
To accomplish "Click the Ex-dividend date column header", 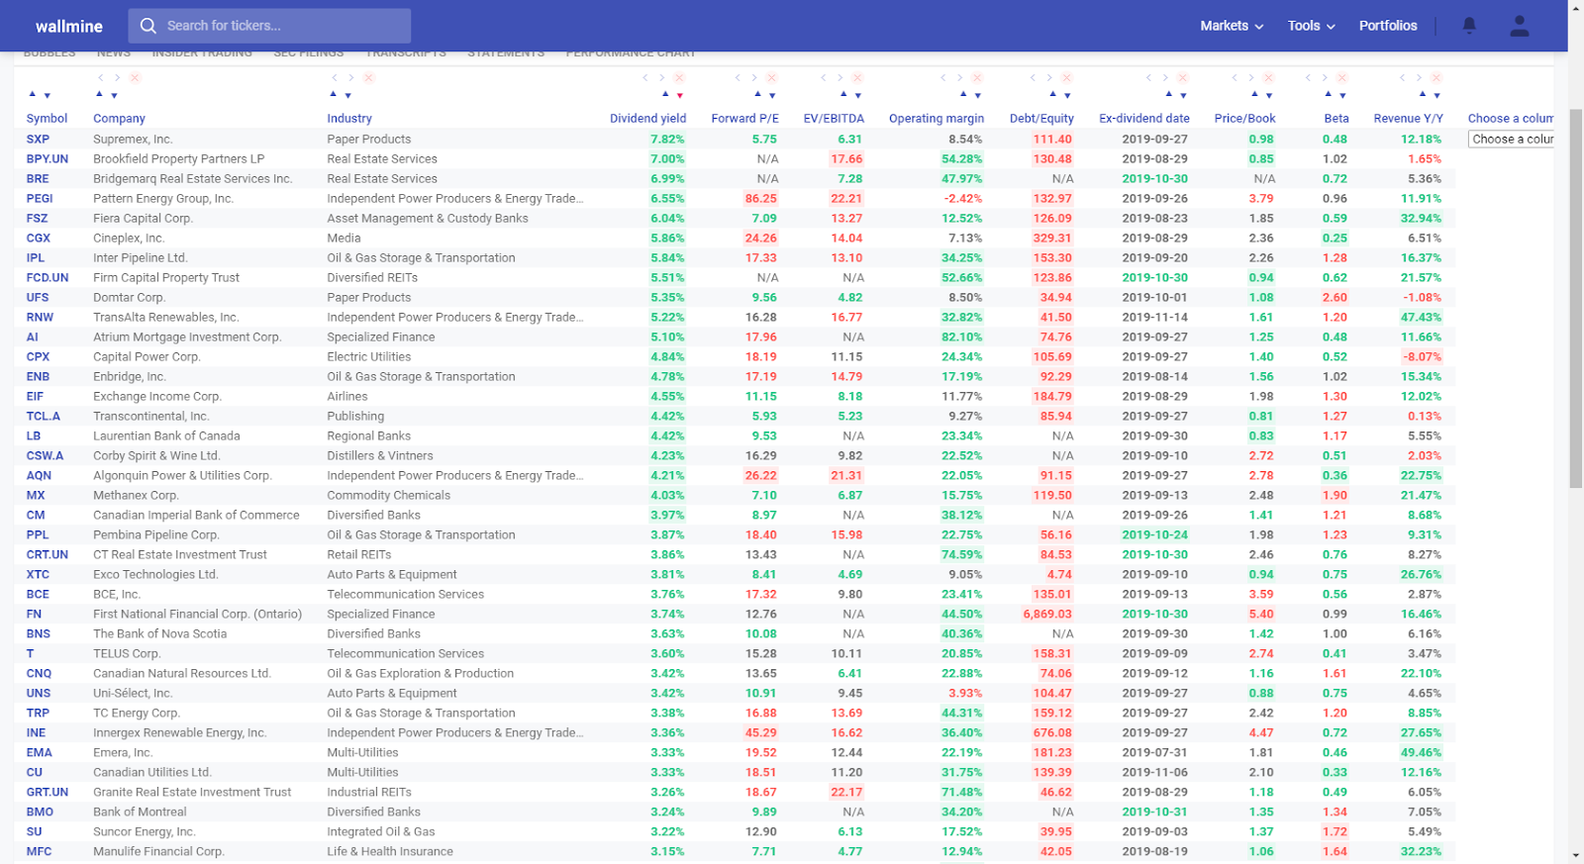I will 1144,119.
